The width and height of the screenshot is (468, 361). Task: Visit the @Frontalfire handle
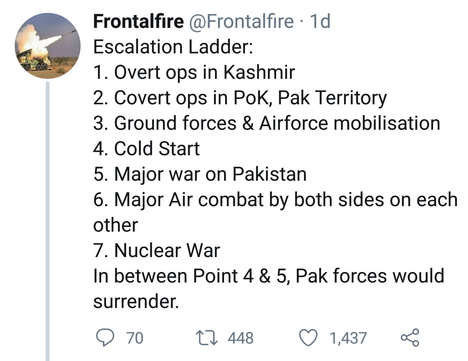242,21
